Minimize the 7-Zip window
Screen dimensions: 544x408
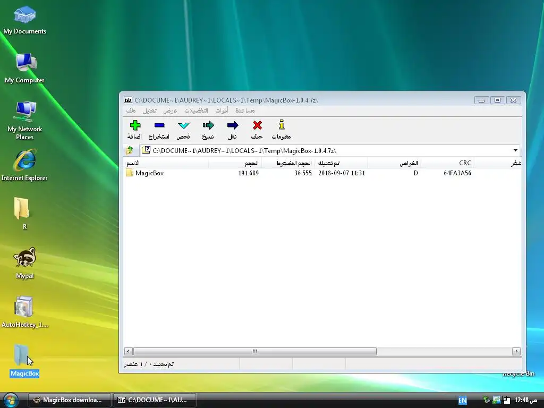[x=481, y=100]
